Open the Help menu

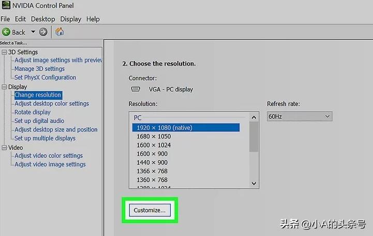[93, 19]
